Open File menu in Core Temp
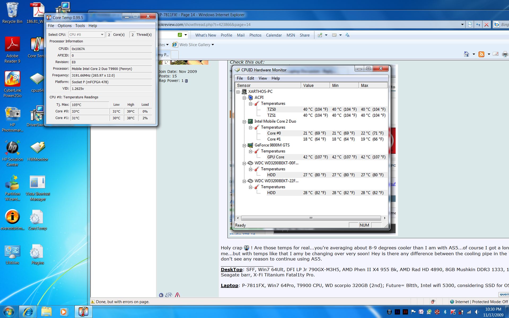Viewport: 509px width, 318px height. click(51, 26)
